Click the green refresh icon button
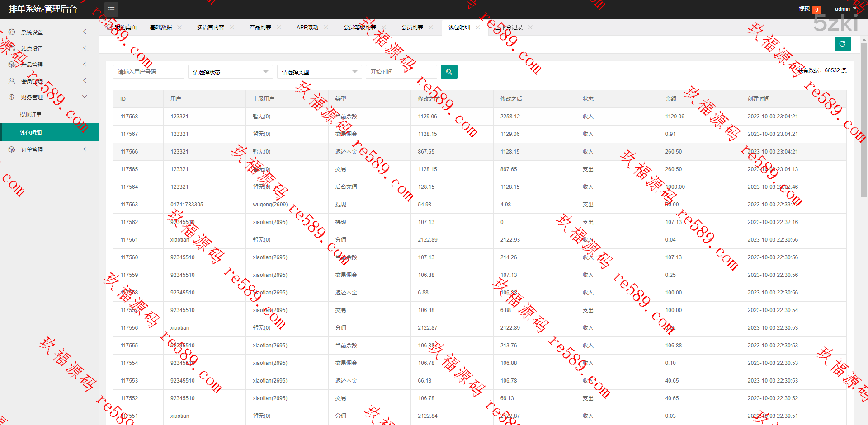This screenshot has height=425, width=868. coord(842,44)
